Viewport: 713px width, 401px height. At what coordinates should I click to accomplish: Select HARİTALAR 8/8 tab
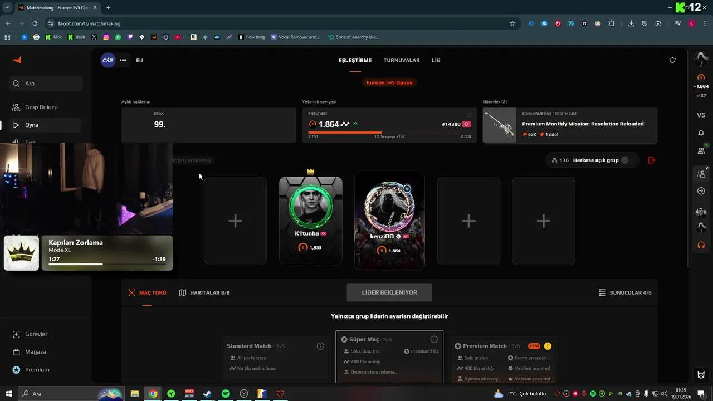click(204, 292)
